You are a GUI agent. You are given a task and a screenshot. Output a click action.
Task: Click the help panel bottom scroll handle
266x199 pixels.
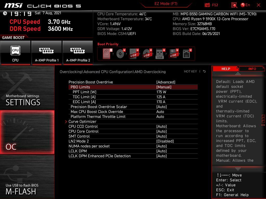click(x=238, y=169)
